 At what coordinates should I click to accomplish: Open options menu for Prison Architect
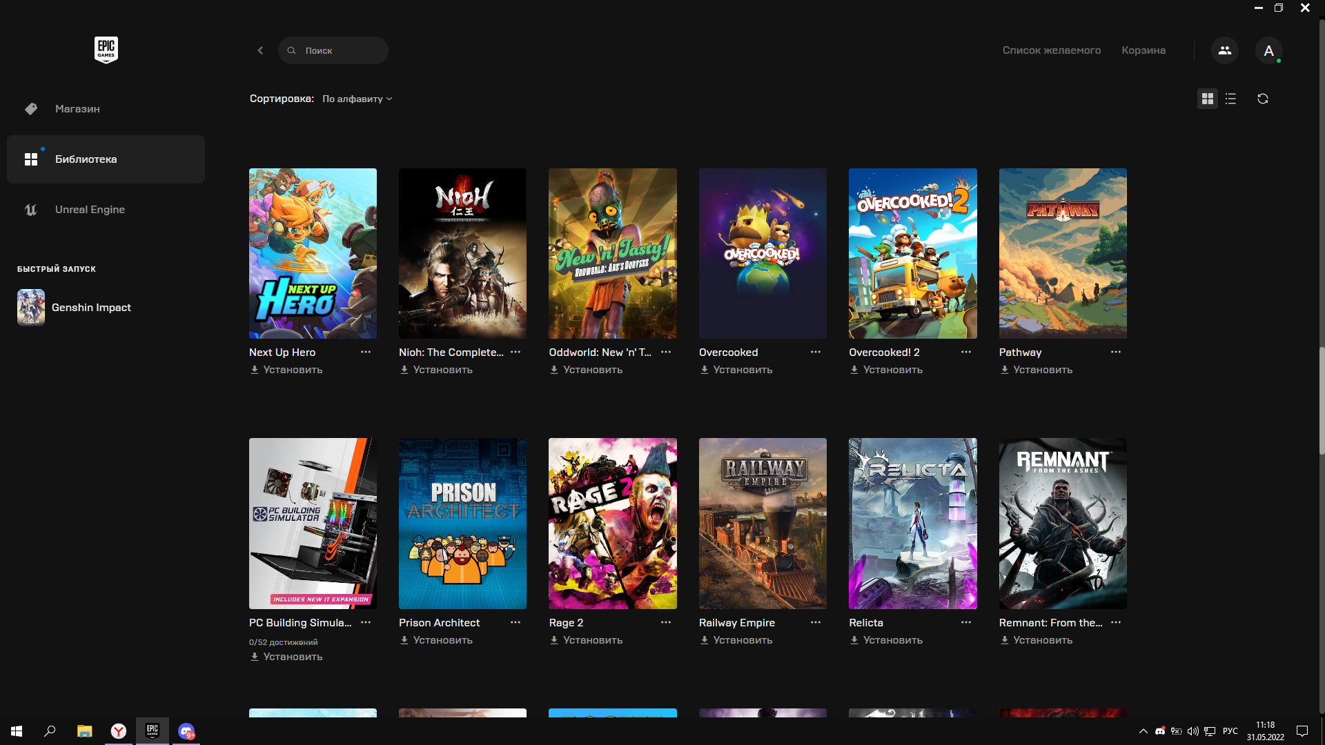516,622
